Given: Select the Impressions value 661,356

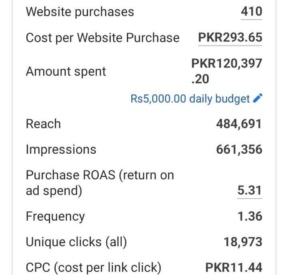Looking at the screenshot, I should (239, 149).
